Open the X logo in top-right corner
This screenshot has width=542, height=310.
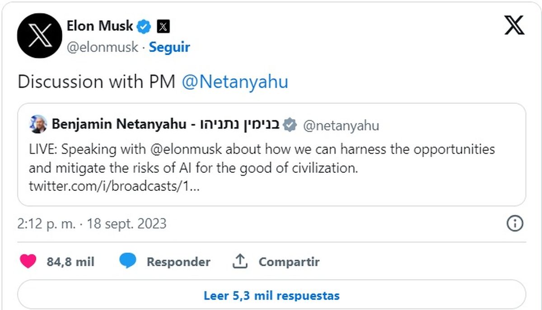(x=514, y=25)
